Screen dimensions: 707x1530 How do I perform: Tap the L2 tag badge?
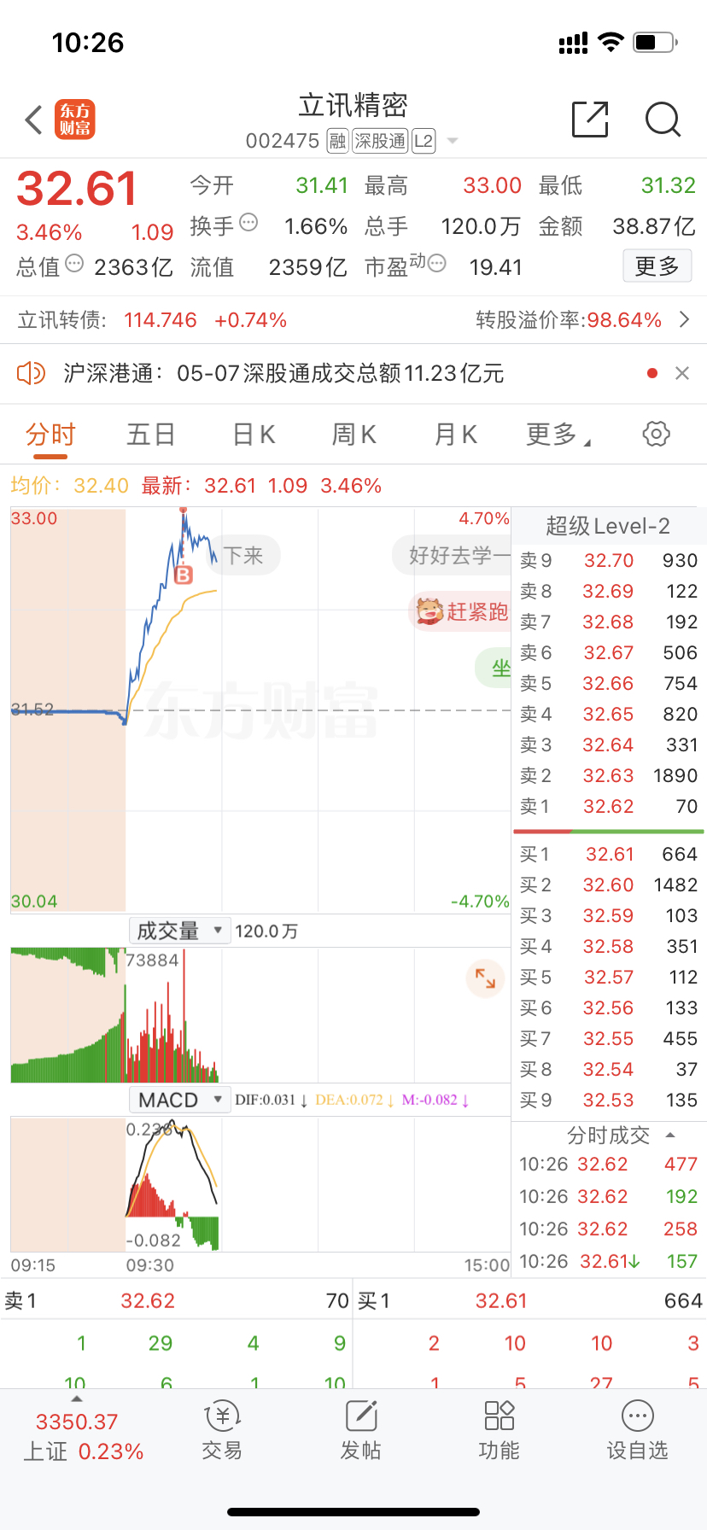click(424, 141)
